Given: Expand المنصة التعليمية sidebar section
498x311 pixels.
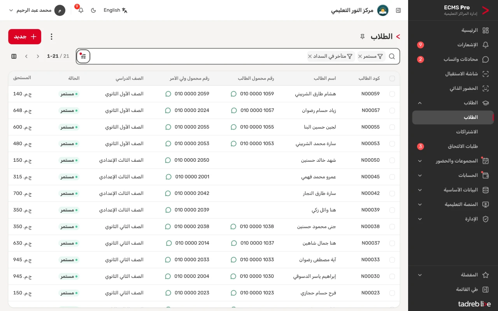Looking at the screenshot, I should click(x=453, y=204).
